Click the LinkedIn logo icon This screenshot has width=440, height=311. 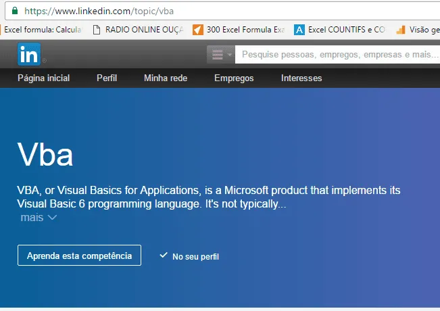click(x=29, y=54)
